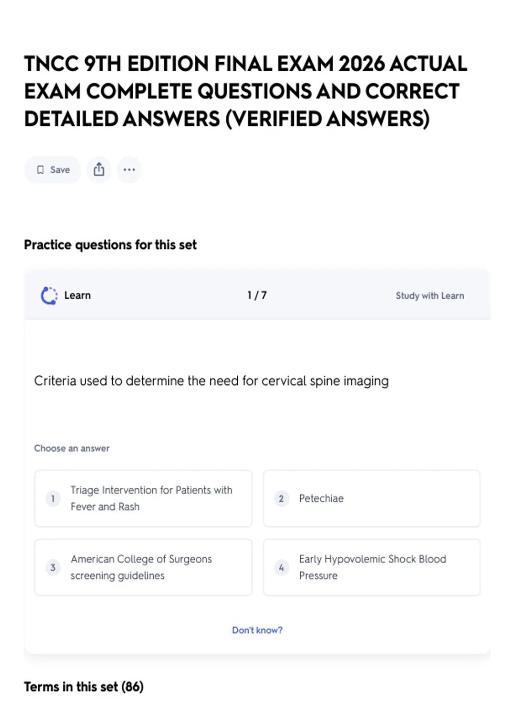Select American College of Surgeons screening guidelines
This screenshot has height=728, width=514.
coord(143,567)
